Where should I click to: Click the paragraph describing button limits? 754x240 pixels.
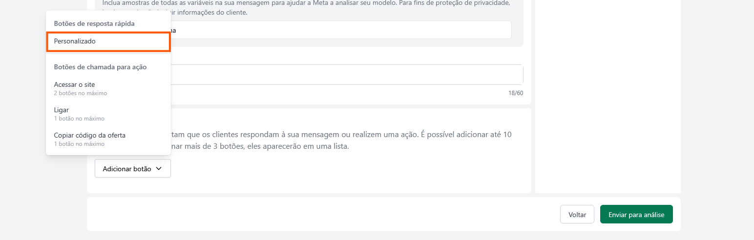342,140
